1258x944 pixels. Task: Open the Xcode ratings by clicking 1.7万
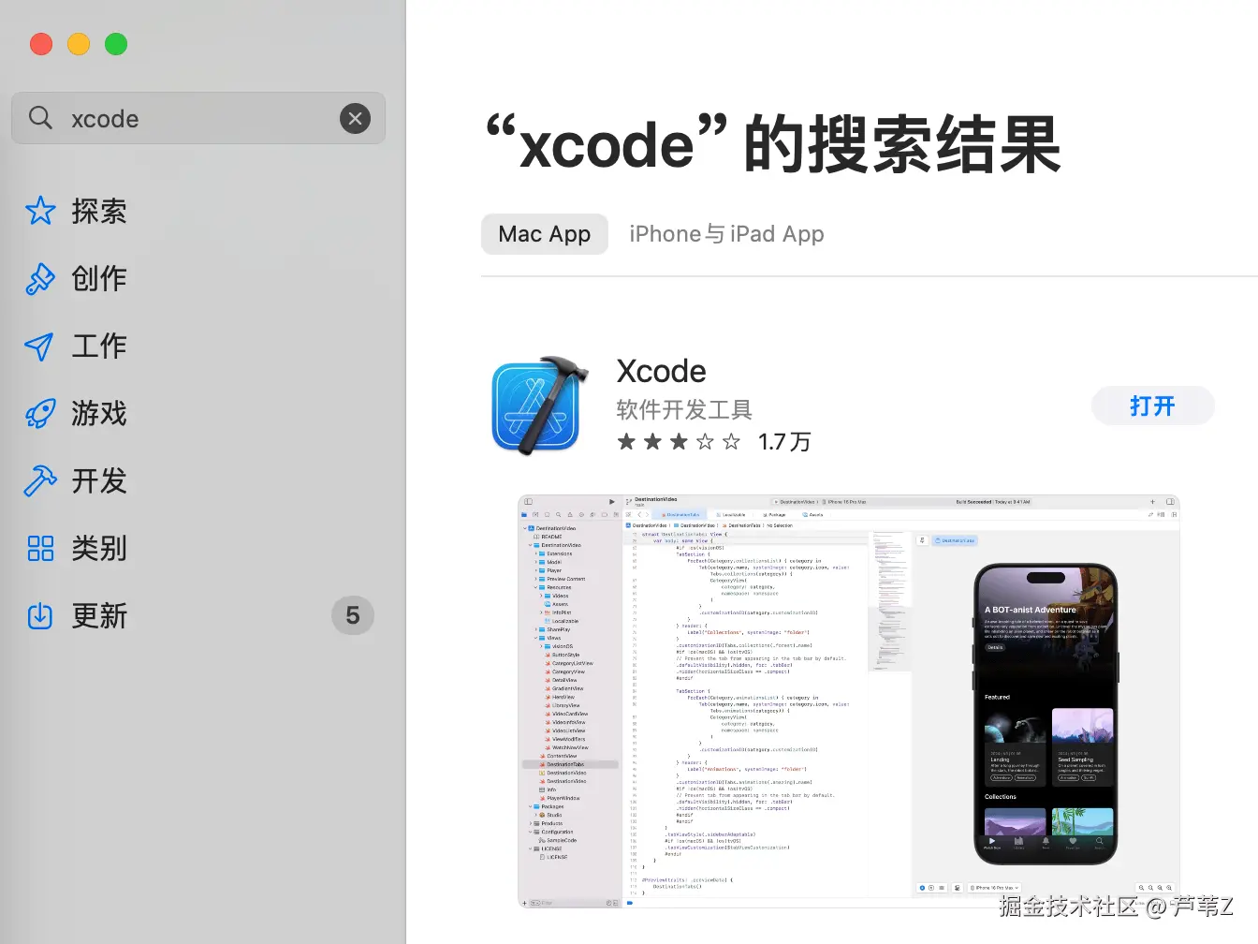coord(785,441)
